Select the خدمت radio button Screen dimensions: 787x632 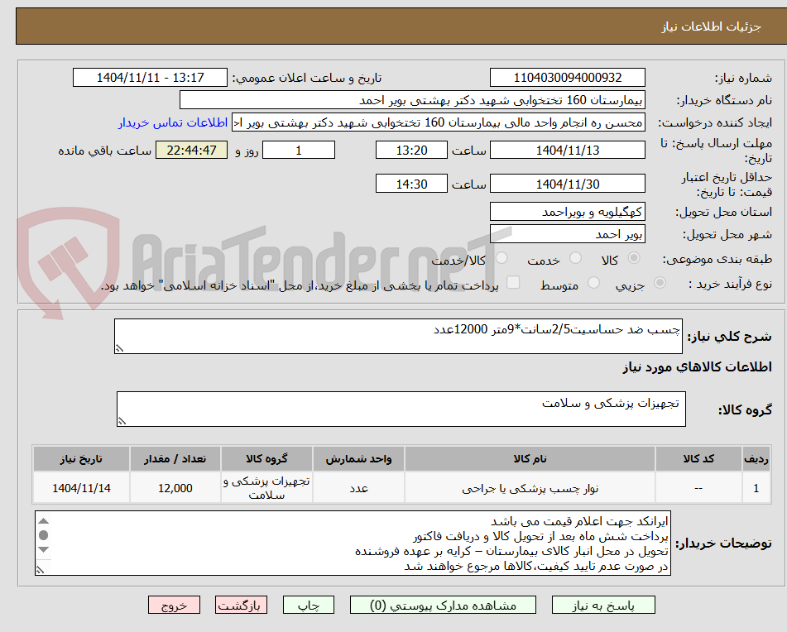[x=575, y=258]
